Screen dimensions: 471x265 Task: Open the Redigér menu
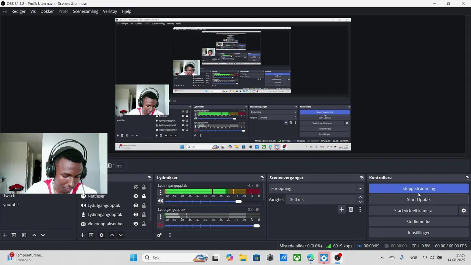[x=18, y=11]
